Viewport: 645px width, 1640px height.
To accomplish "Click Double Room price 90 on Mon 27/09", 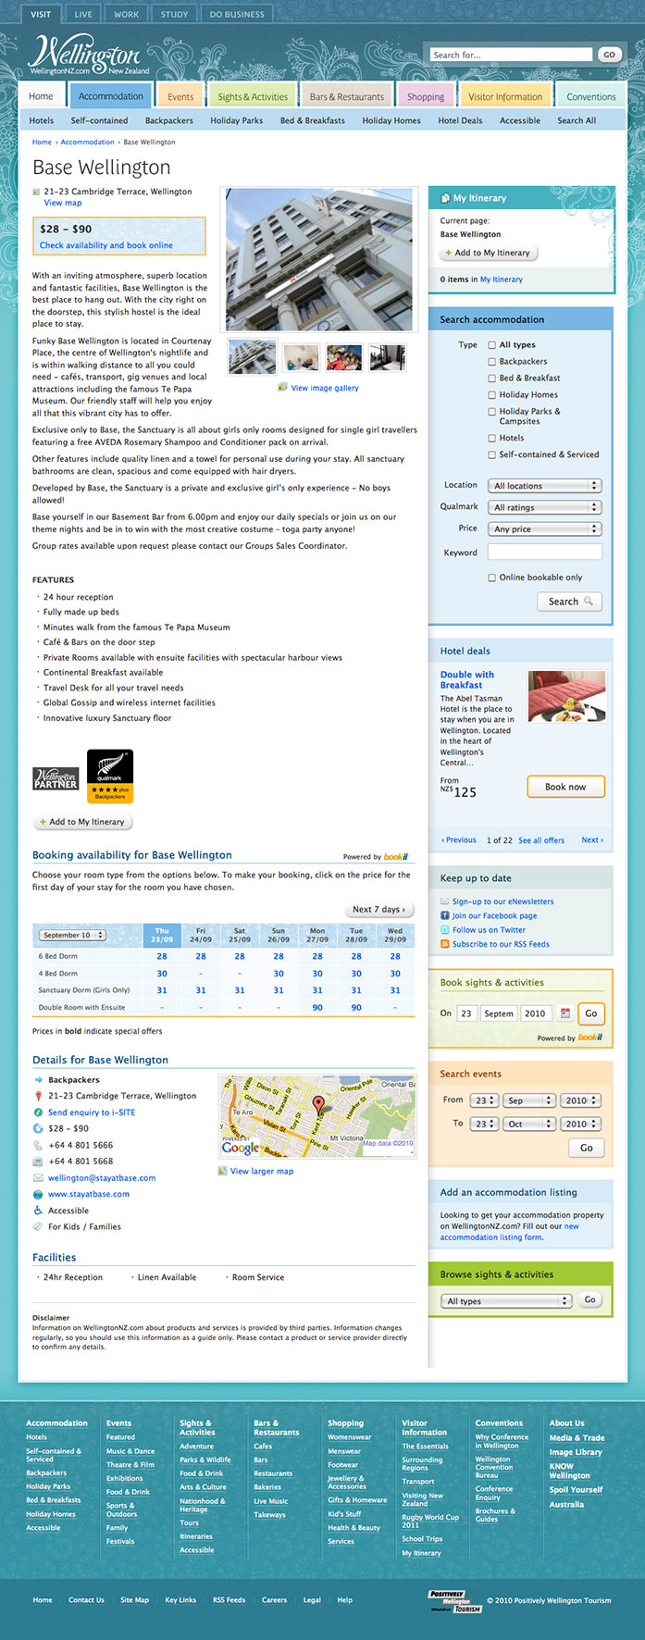I will pyautogui.click(x=317, y=1007).
